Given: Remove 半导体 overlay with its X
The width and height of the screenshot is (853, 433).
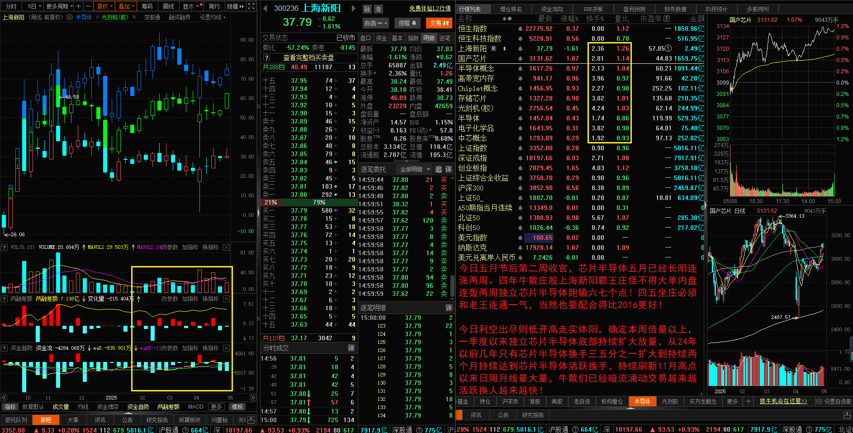Looking at the screenshot, I should tap(97, 17).
